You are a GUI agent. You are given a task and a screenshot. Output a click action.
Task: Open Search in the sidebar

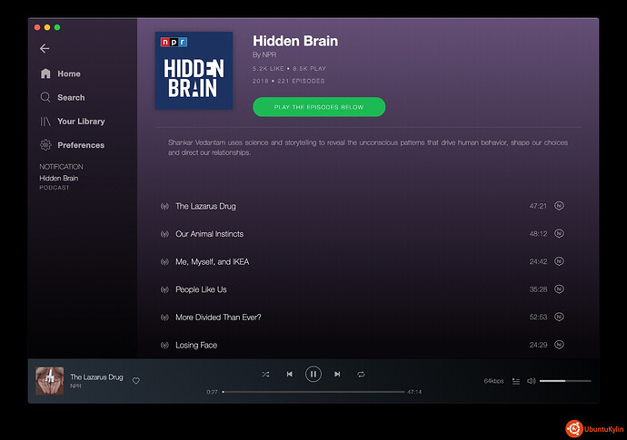click(70, 98)
